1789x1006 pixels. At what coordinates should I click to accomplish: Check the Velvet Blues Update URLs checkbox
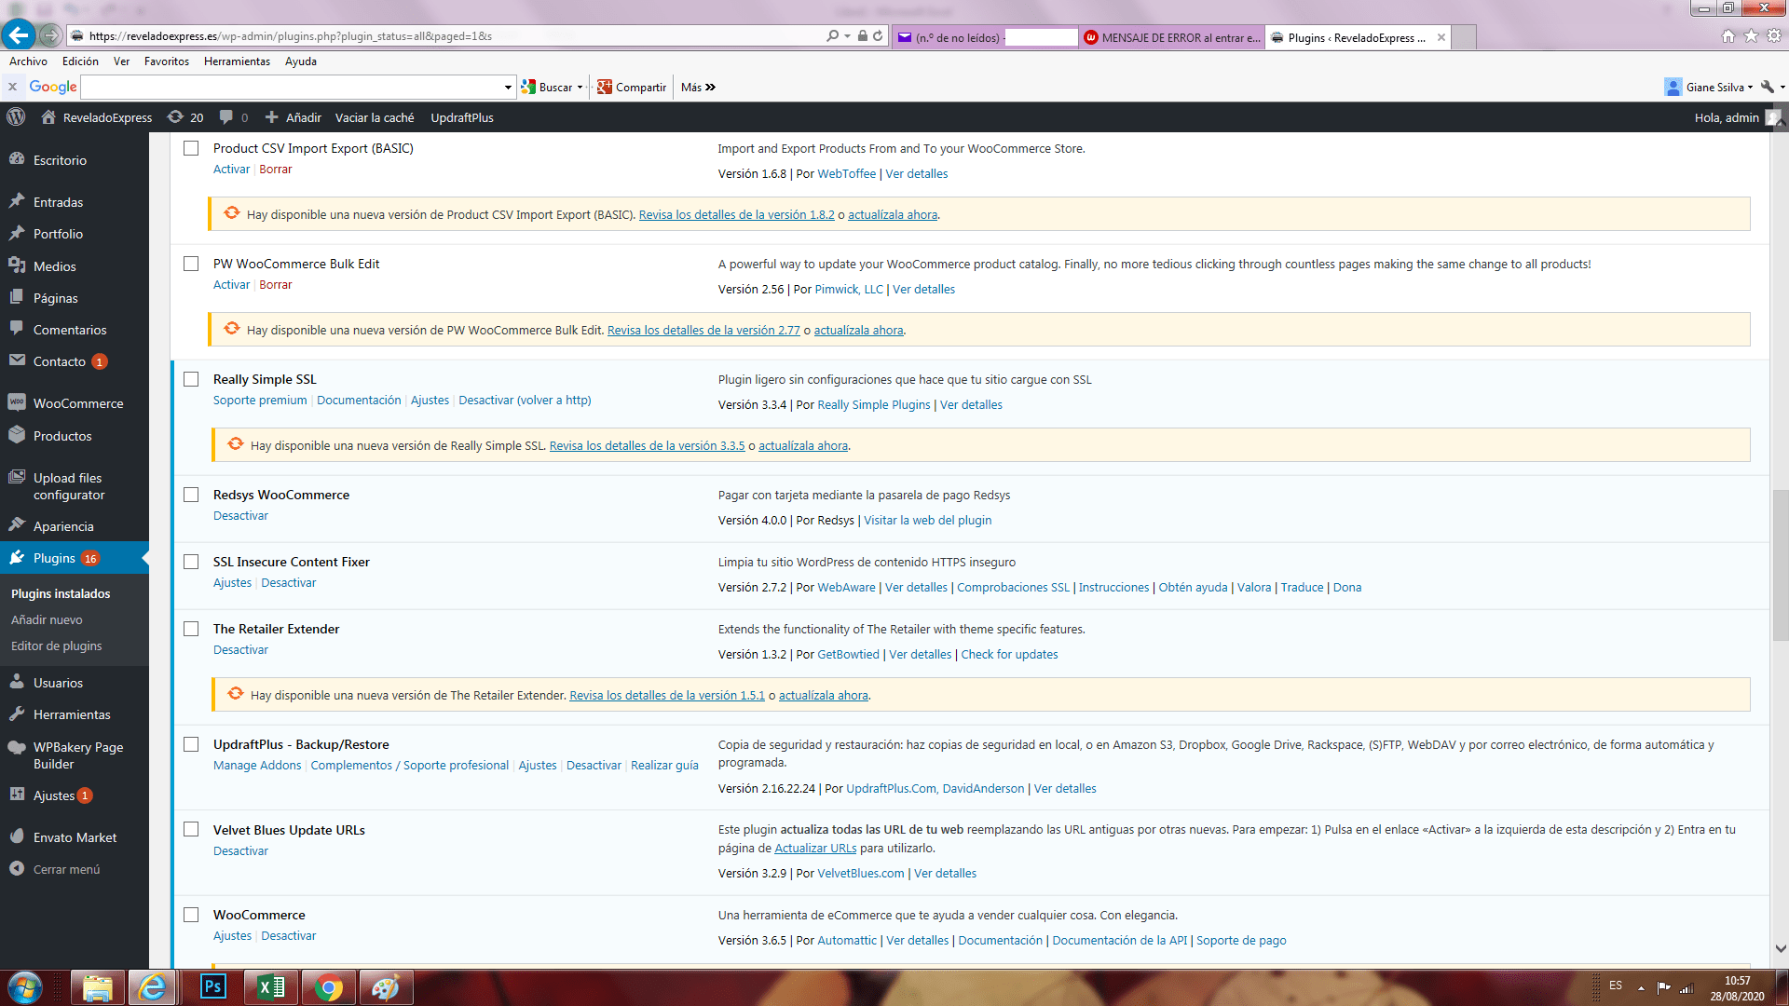pyautogui.click(x=191, y=829)
